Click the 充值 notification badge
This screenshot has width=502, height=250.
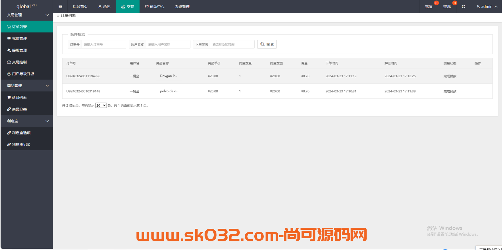coord(436,3)
